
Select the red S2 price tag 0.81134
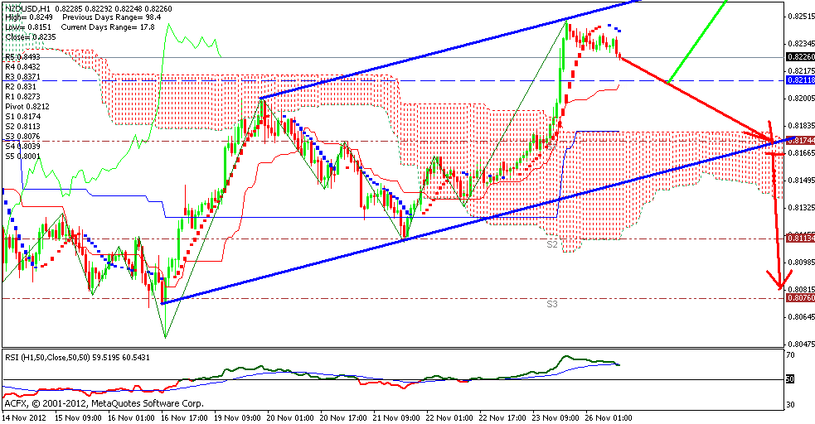pos(800,238)
